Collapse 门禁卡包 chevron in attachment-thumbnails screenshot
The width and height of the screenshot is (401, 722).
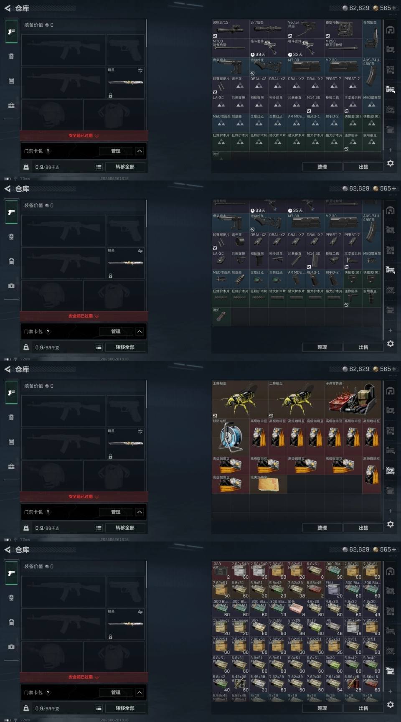(x=140, y=331)
